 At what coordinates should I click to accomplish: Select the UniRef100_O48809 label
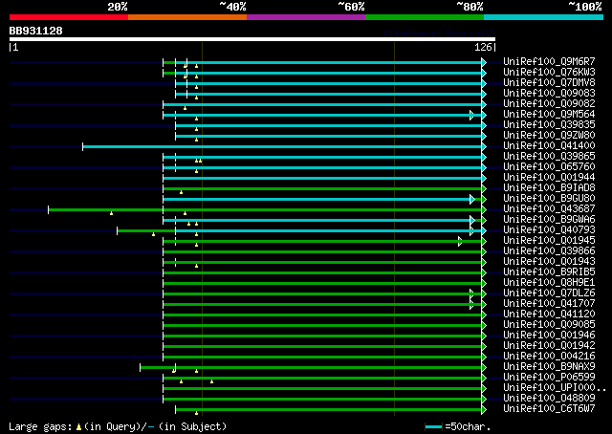549,399
